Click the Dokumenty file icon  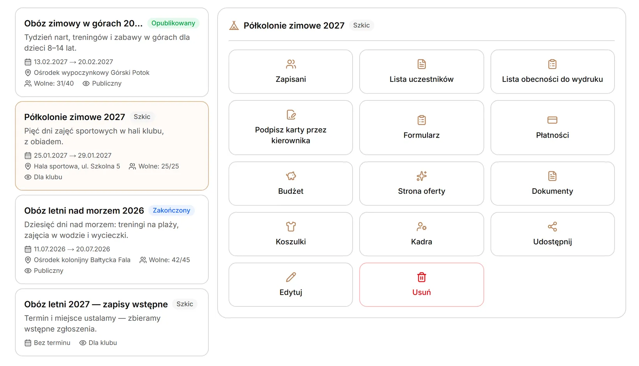click(552, 176)
